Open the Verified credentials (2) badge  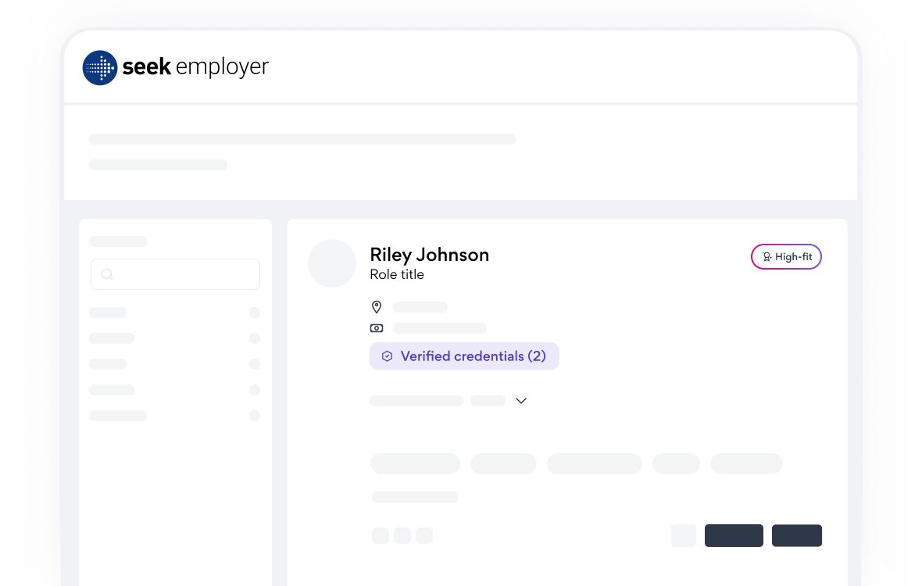click(x=464, y=356)
